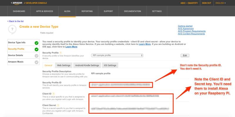The image size is (235, 117).
Task: Click green checkmark beside Device Type Info
Action: point(36,43)
